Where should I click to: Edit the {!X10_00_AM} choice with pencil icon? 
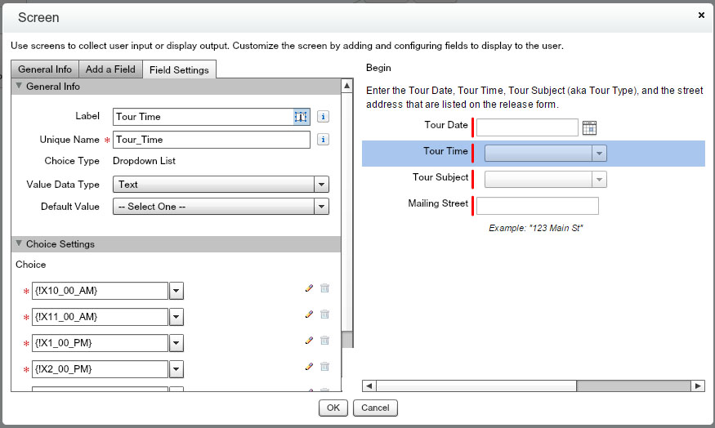pyautogui.click(x=309, y=288)
